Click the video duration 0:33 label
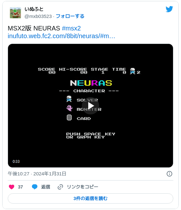Image resolution: width=181 pixels, height=210 pixels. (16, 161)
